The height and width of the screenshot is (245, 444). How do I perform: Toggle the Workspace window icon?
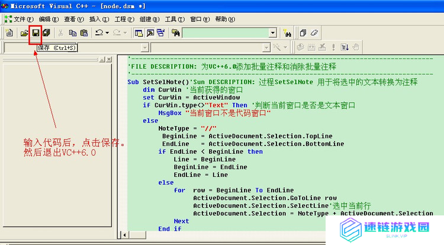pos(139,33)
